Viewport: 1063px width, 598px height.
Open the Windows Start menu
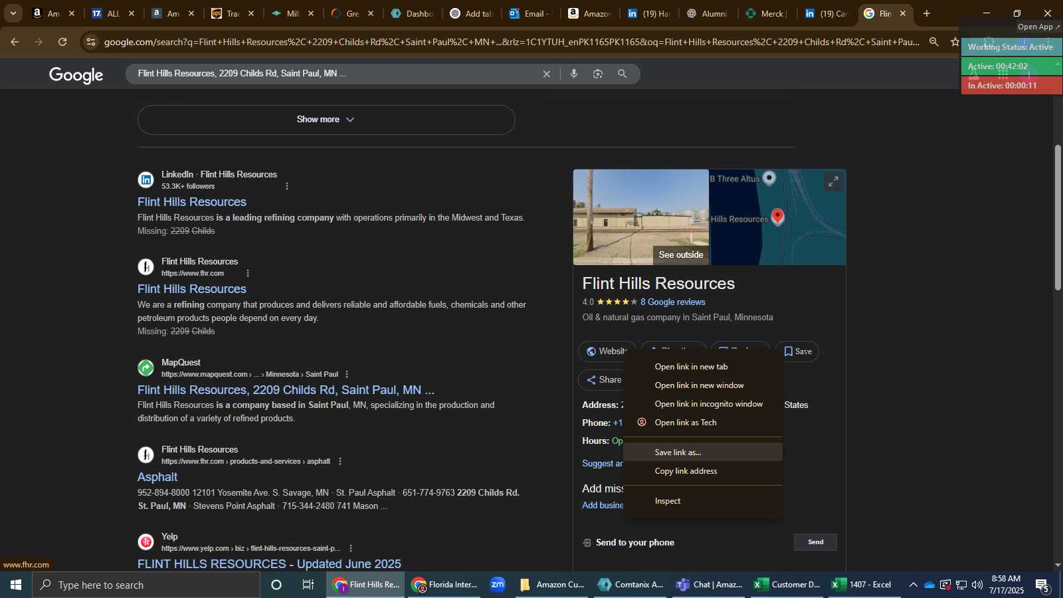pyautogui.click(x=16, y=585)
